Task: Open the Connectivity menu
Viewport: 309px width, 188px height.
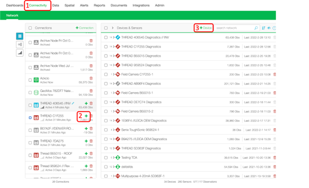Action: (x=38, y=5)
